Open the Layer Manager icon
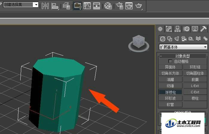This screenshot has height=134, width=209. click(66, 6)
